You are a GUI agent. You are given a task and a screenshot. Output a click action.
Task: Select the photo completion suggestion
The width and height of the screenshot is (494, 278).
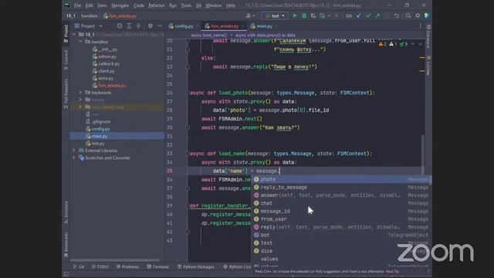(341, 179)
